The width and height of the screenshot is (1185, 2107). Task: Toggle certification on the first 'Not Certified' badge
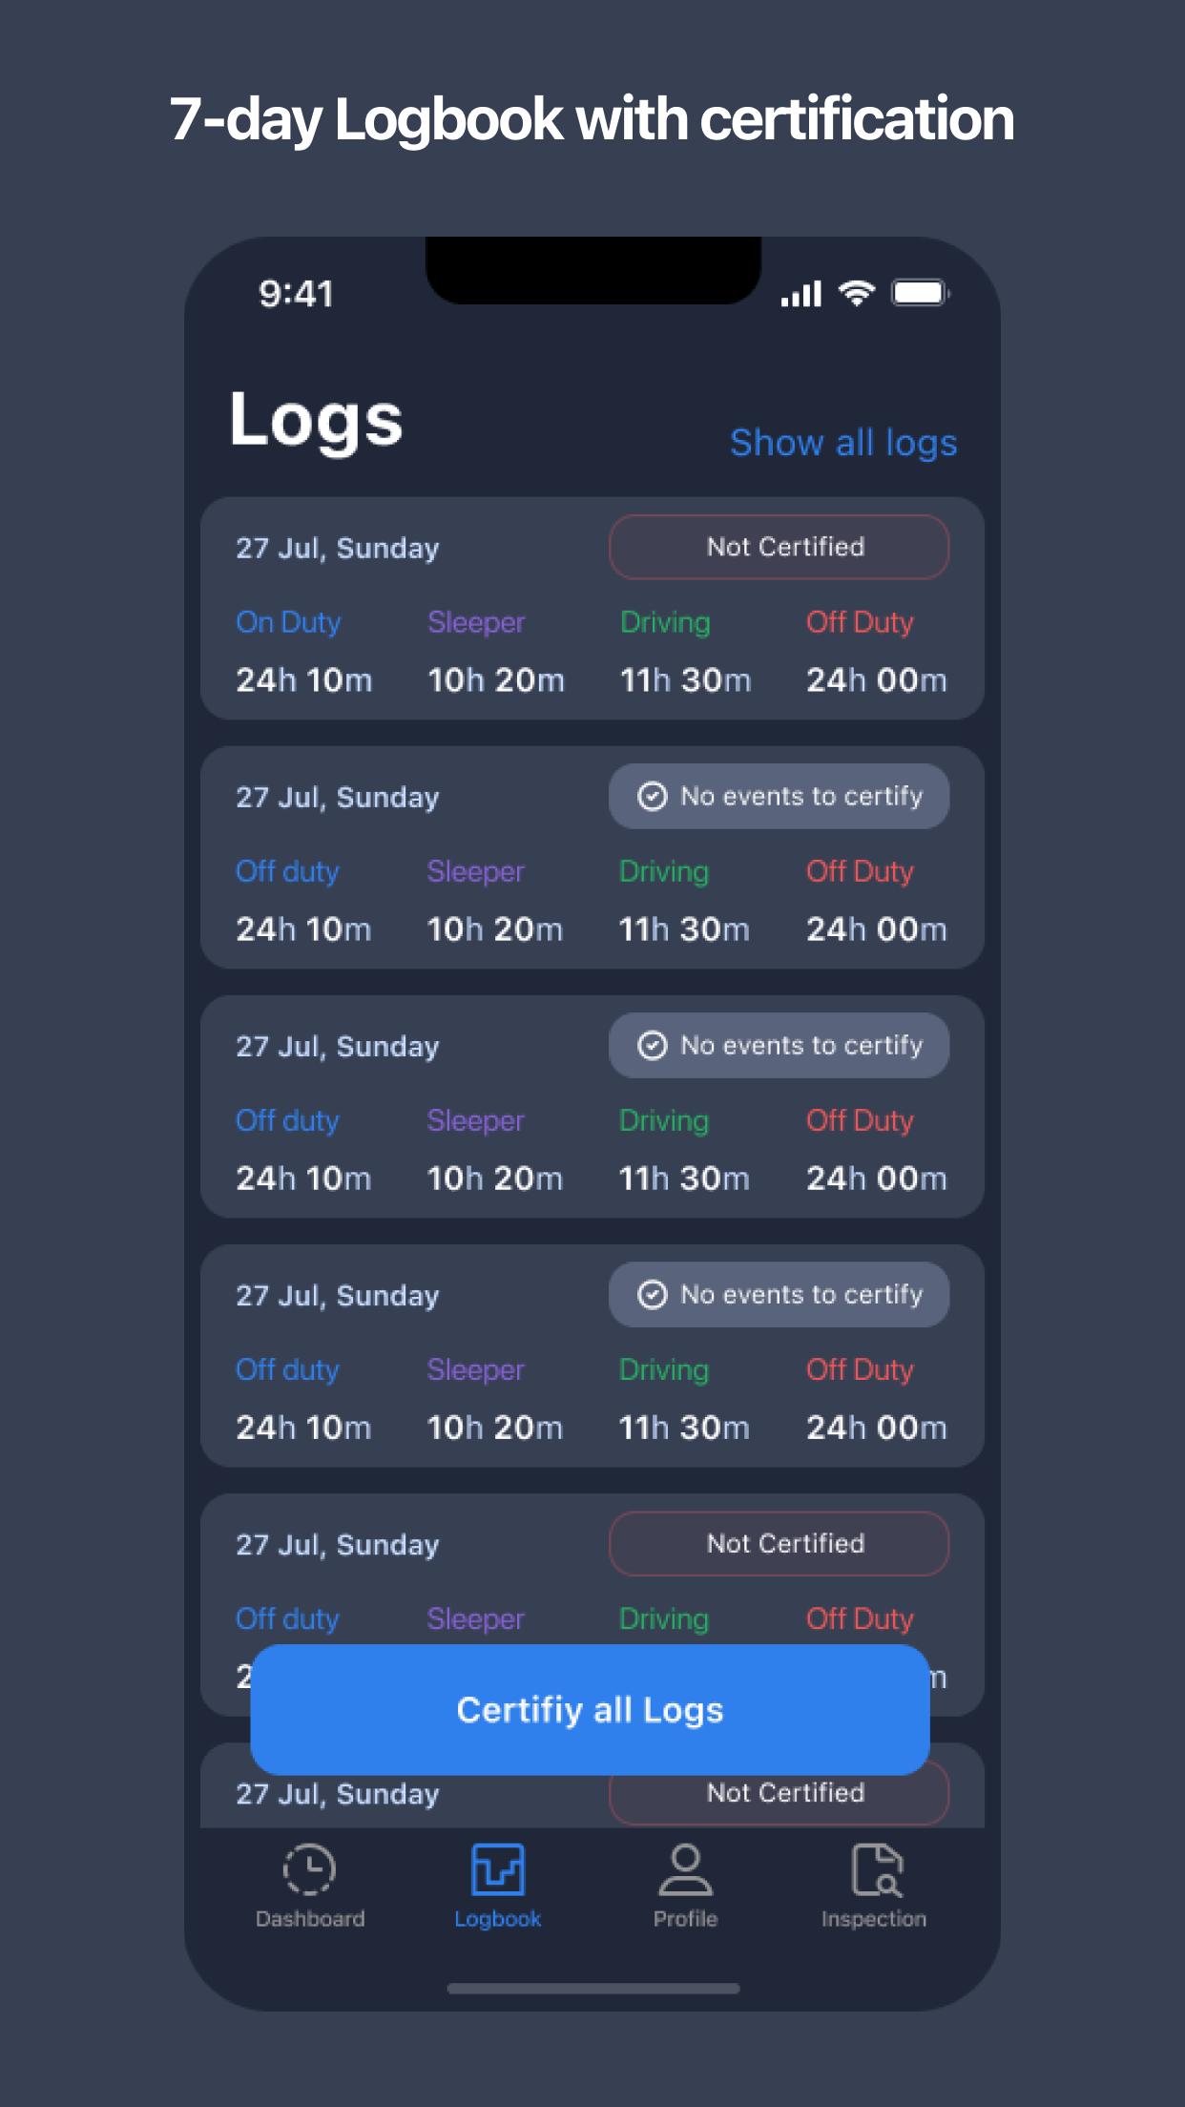coord(778,547)
